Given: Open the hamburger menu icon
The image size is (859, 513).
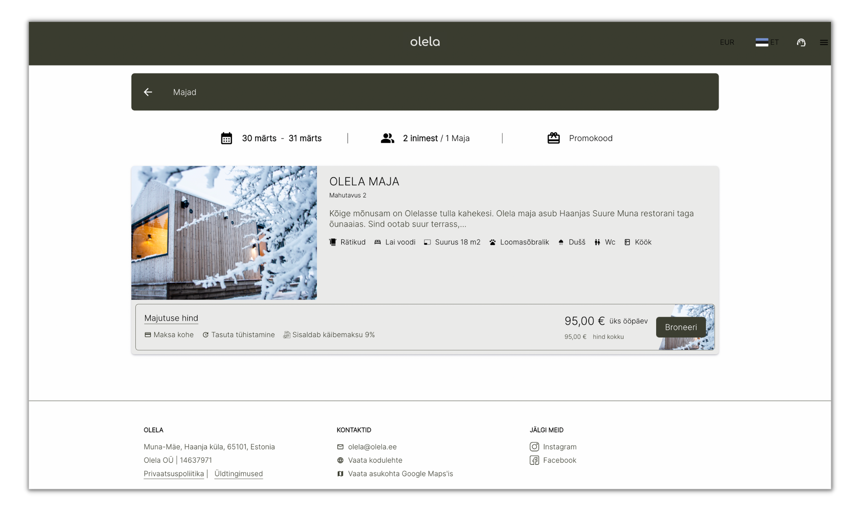Looking at the screenshot, I should 824,42.
